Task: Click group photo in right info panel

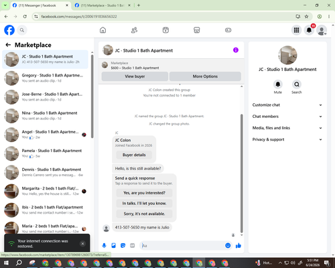Action: pos(287,55)
